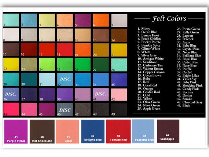Click the Gold swatch numbered 21
The height and width of the screenshot is (157, 209).
click(x=119, y=50)
